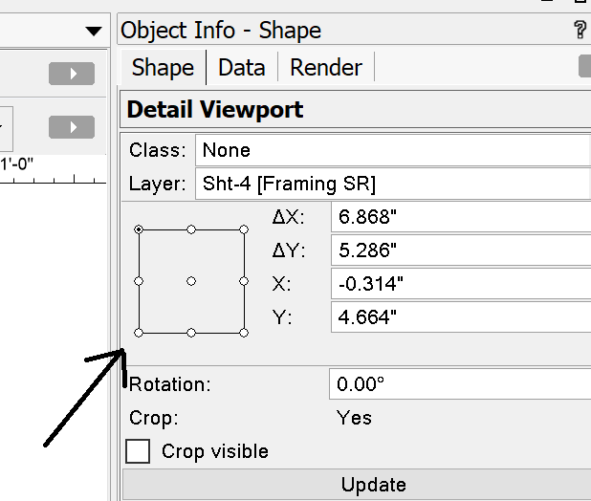The width and height of the screenshot is (591, 501).
Task: Open the Data tab
Action: (241, 68)
